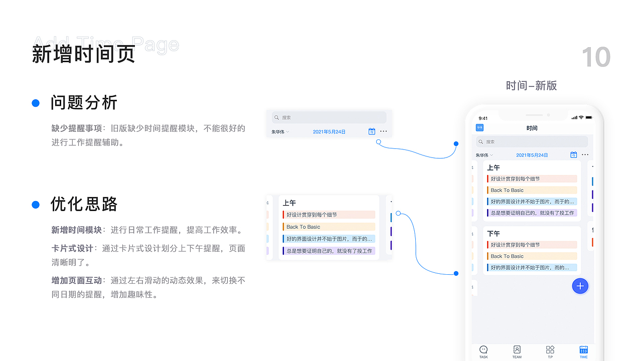Open the ellipsis more options icon
This screenshot has width=642, height=361.
click(x=585, y=155)
